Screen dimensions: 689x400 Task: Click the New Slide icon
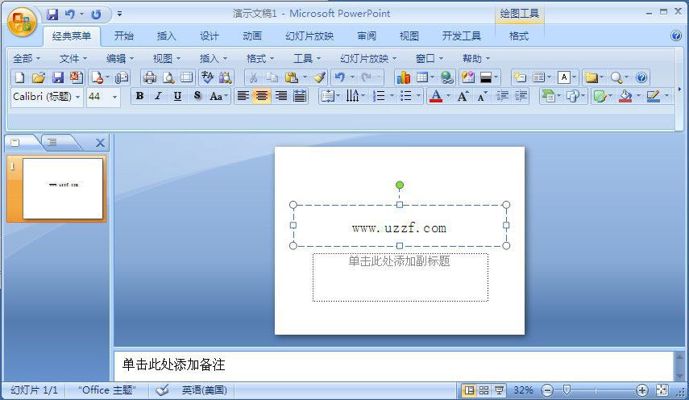coord(521,77)
